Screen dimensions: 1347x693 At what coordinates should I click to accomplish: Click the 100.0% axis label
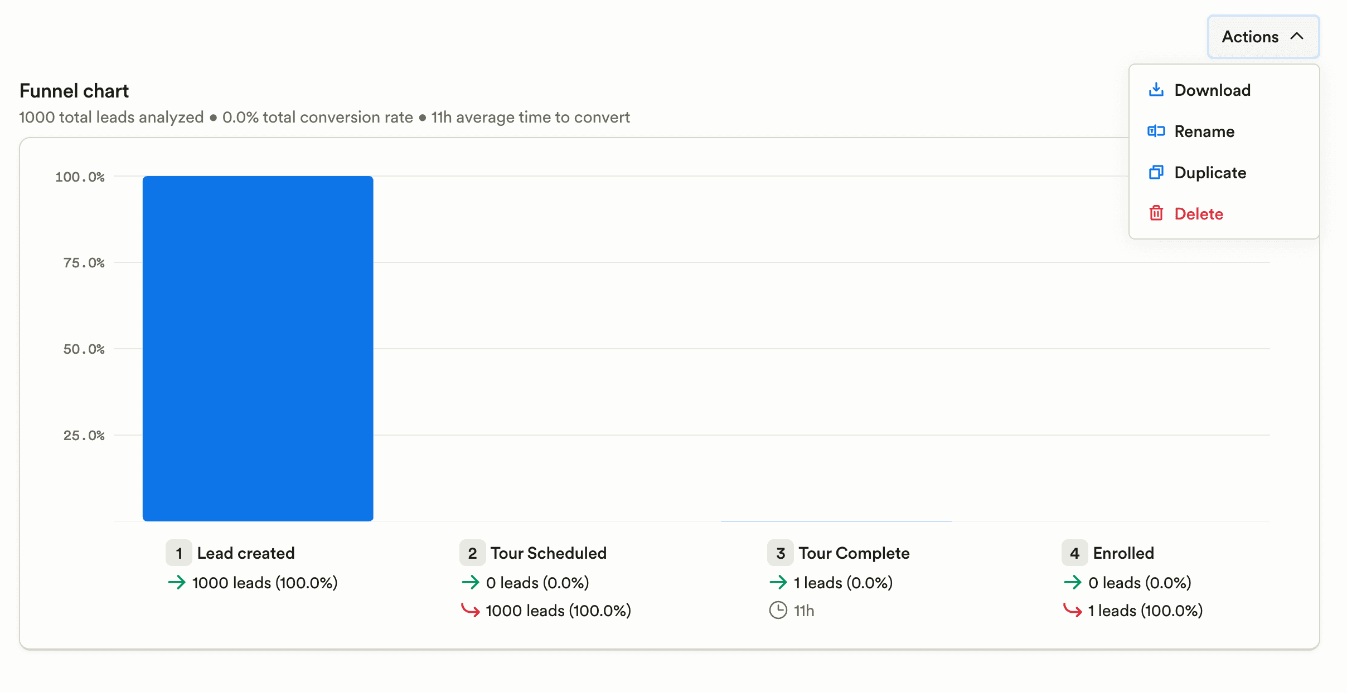(80, 177)
